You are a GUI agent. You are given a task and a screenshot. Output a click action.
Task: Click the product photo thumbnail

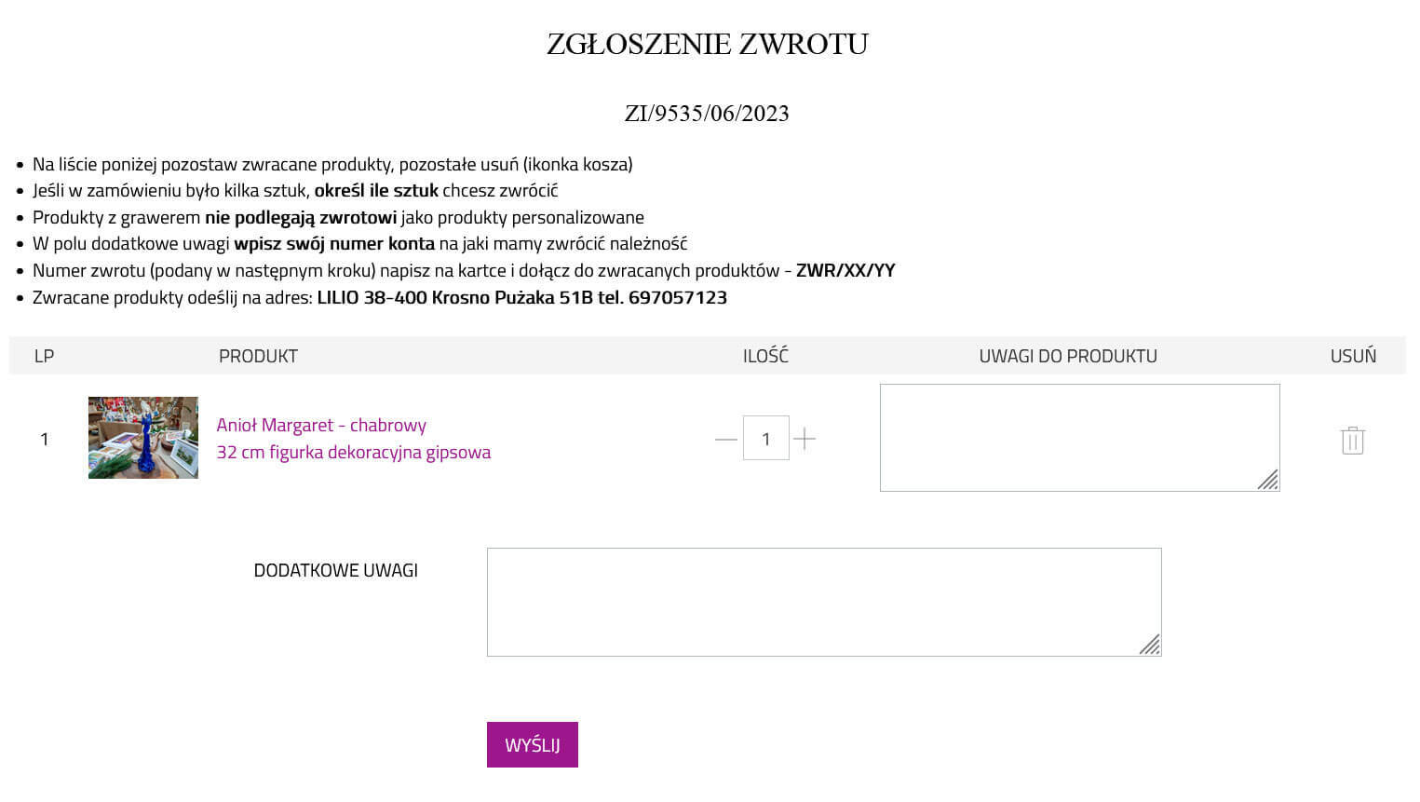(x=142, y=438)
